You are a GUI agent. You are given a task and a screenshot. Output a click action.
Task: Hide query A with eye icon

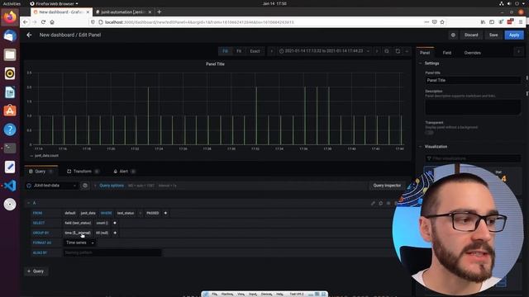pyautogui.click(x=388, y=203)
